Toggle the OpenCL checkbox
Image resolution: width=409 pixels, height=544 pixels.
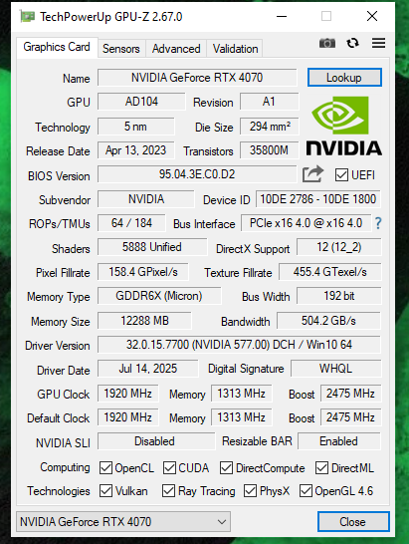[x=105, y=467]
